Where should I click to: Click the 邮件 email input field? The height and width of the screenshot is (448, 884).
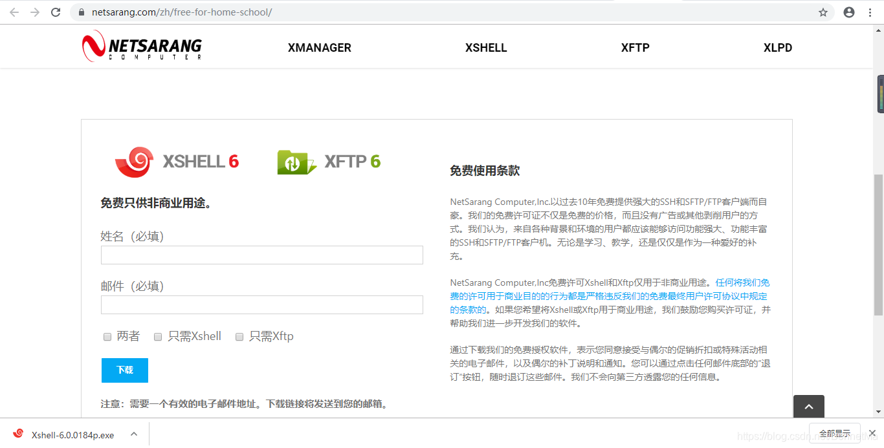click(x=262, y=304)
